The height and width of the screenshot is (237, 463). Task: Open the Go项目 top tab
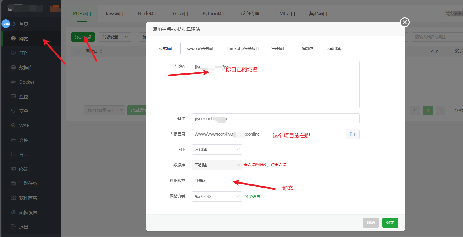pos(181,13)
